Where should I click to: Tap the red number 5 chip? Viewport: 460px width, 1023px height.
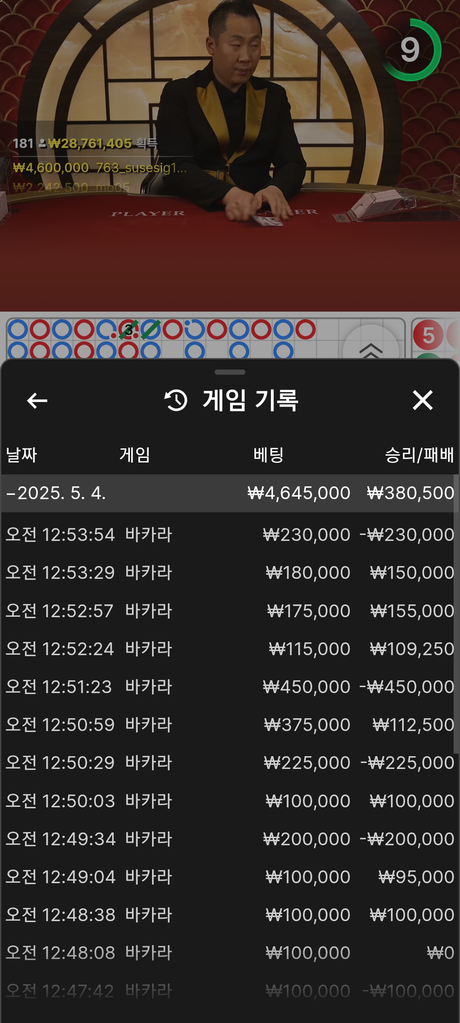pyautogui.click(x=428, y=335)
